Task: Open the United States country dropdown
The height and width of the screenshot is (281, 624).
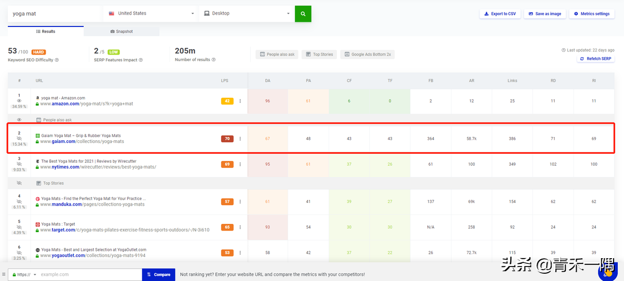Action: click(x=151, y=14)
